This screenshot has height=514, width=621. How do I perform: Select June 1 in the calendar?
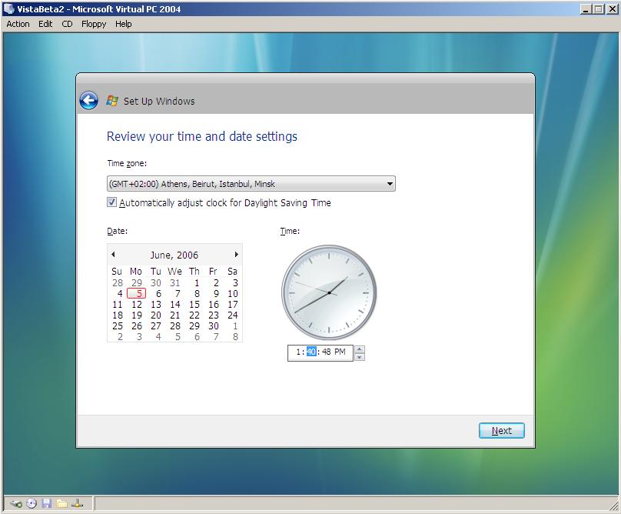point(197,283)
